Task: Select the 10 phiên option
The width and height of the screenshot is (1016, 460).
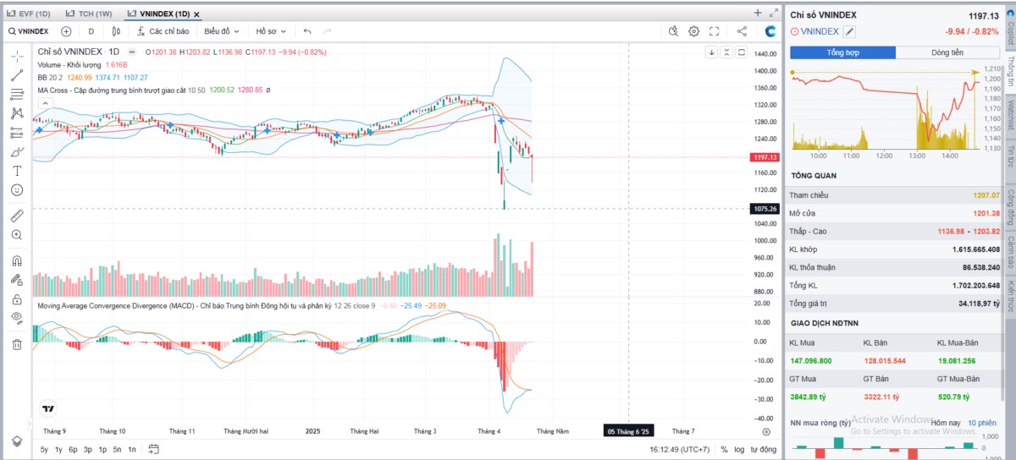Action: (982, 422)
